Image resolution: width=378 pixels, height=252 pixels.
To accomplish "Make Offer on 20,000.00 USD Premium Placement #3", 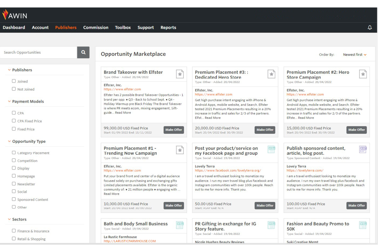I will coord(265,130).
